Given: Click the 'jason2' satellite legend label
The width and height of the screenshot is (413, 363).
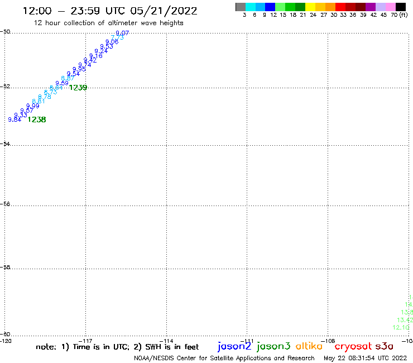Looking at the screenshot, I should [x=234, y=346].
